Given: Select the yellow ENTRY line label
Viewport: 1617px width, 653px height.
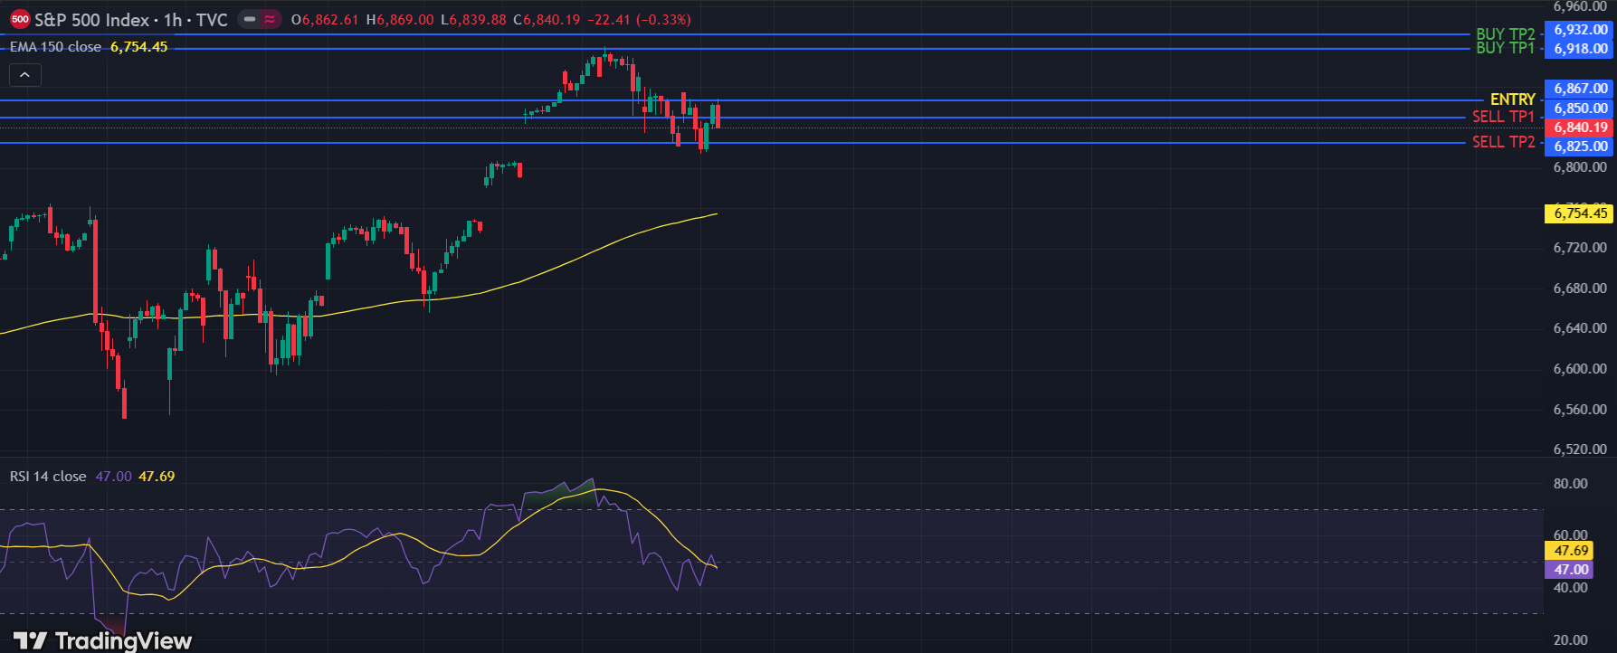Looking at the screenshot, I should pos(1512,99).
